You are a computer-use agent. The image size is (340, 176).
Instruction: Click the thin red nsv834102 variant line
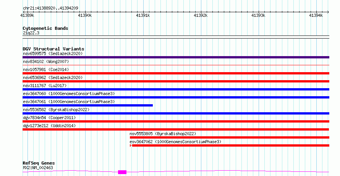(176, 65)
